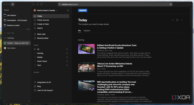Viewport: 194px width, 105px height.
Task: Click the Gaming section heading
Action: tap(81, 40)
